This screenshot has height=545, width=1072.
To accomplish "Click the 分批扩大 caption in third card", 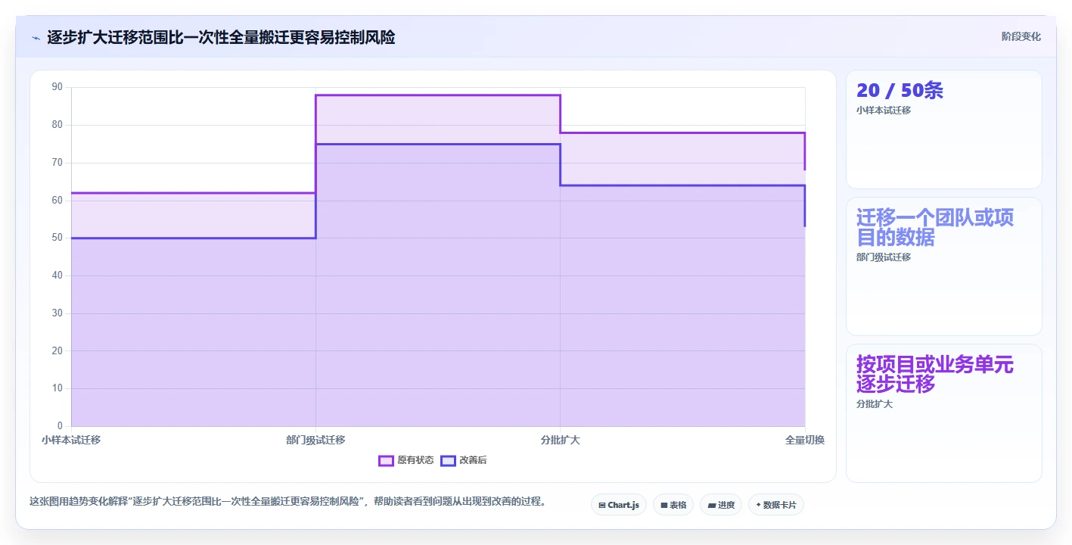I will [x=875, y=403].
